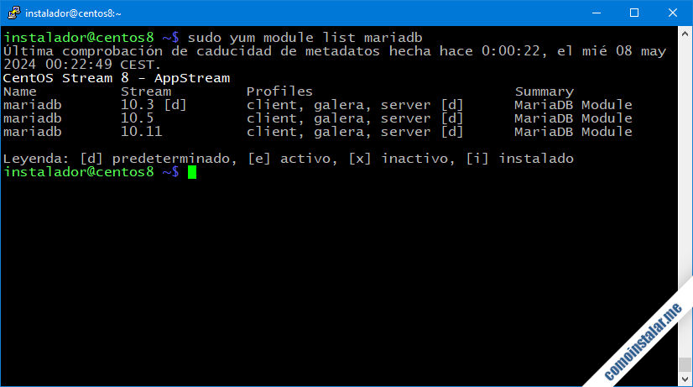Maximize the terminal window
This screenshot has width=693, height=387.
pos(633,13)
